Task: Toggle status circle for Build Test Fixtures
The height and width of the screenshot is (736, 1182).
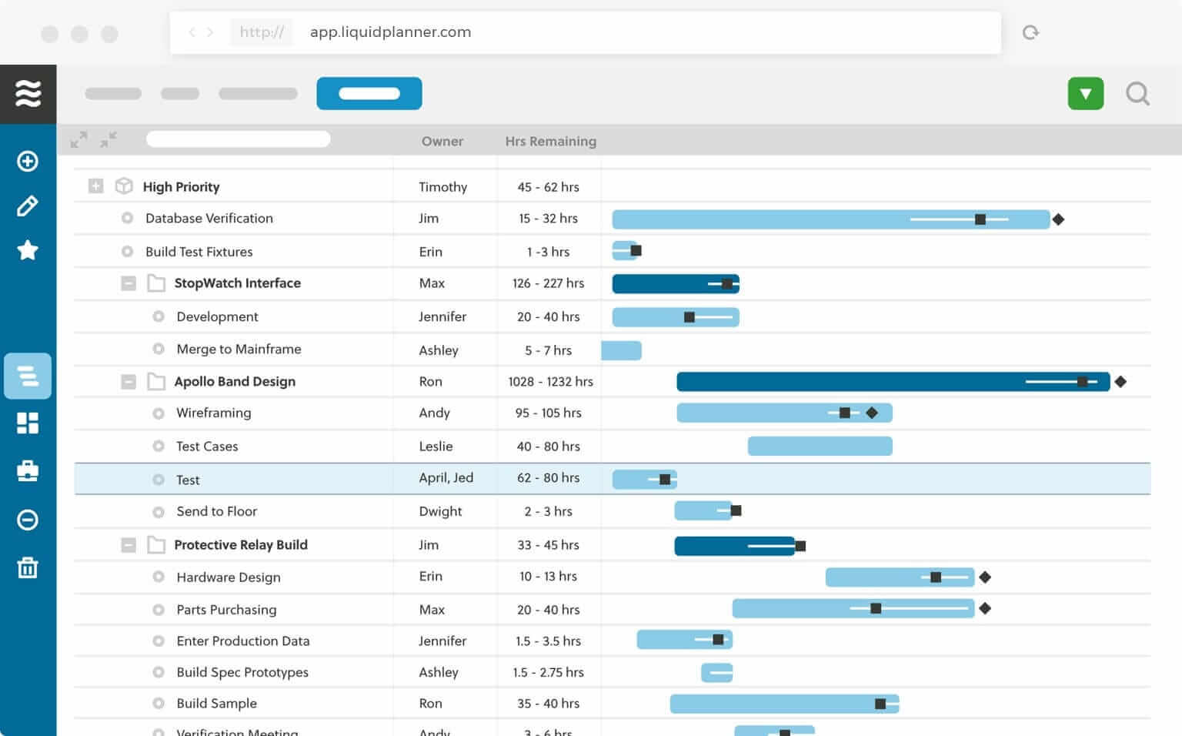Action: click(128, 251)
